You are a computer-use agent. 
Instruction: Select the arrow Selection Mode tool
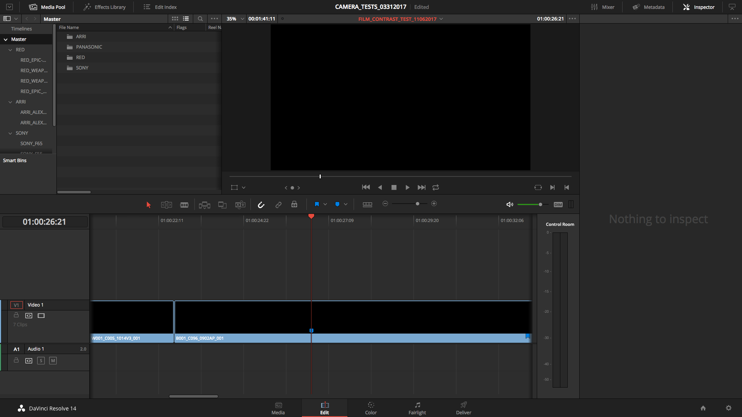tap(148, 205)
